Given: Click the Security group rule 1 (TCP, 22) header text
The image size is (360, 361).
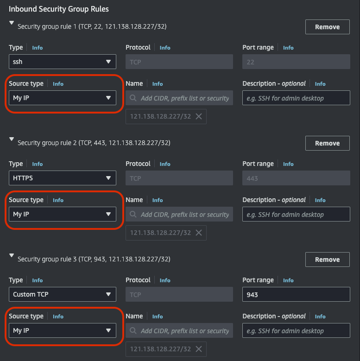Looking at the screenshot, I should pos(92,26).
